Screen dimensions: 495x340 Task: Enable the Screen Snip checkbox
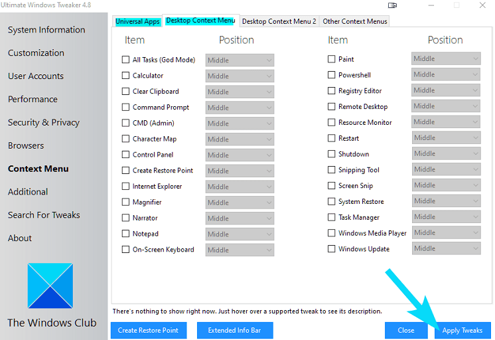point(332,185)
